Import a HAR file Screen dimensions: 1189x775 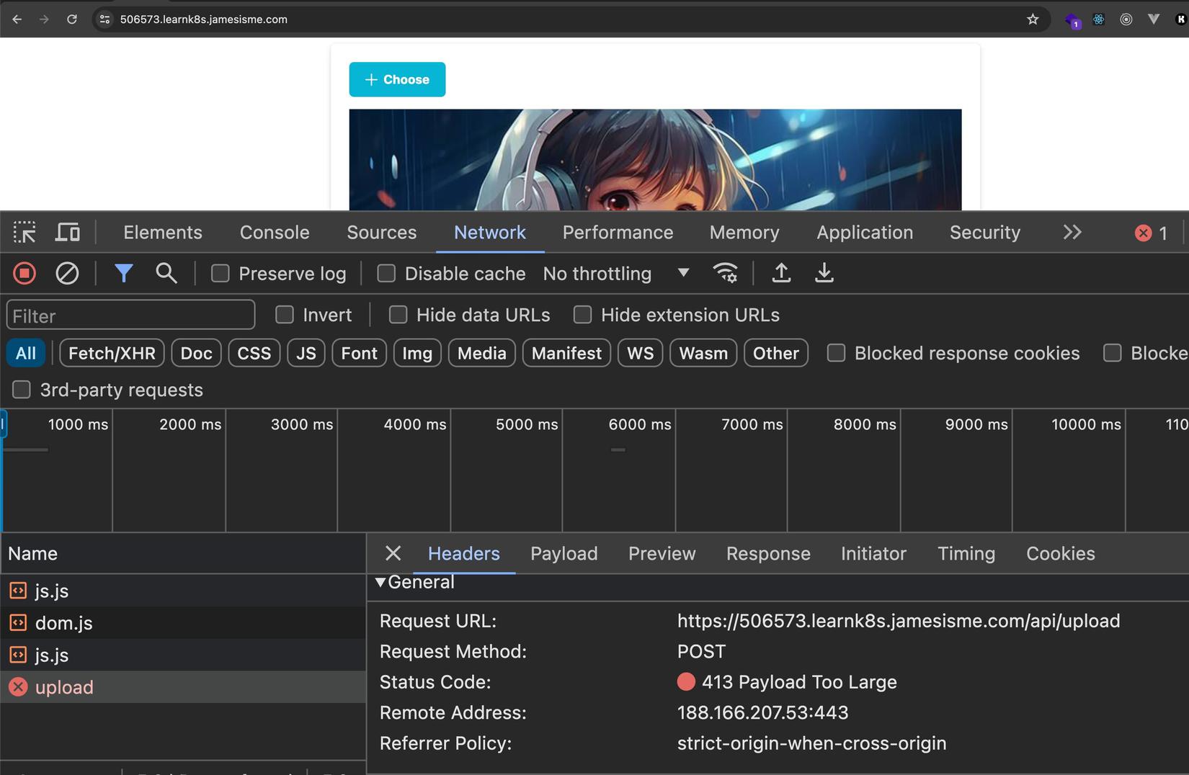781,273
